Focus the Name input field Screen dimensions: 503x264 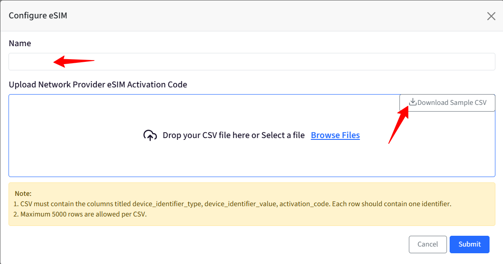252,61
